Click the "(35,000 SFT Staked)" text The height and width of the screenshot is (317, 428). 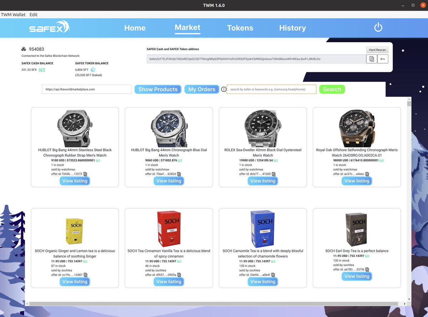click(x=88, y=75)
